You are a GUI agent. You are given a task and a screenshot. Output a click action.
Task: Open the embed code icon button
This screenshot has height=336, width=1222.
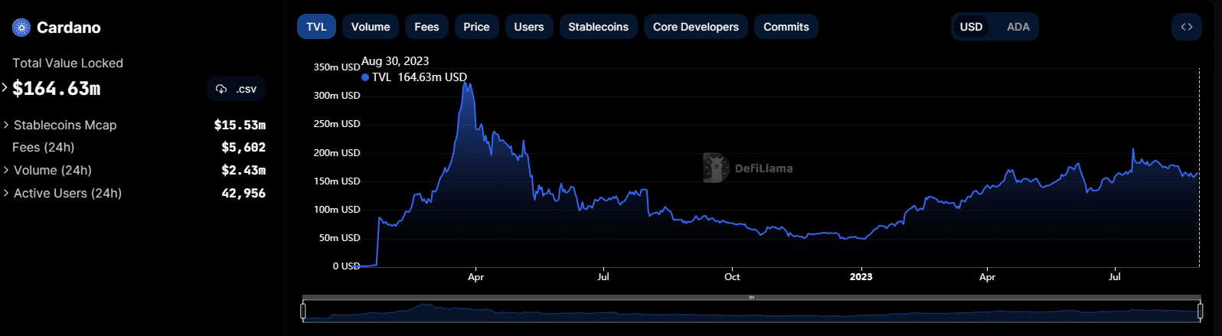1186,27
